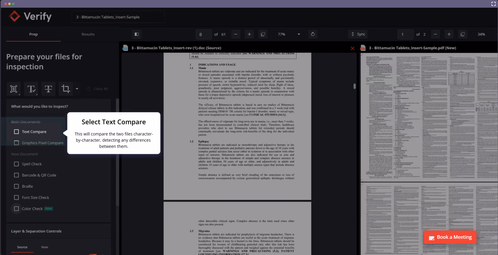Enable the Spell Check checkbox
This screenshot has height=255, width=498.
coord(17,164)
